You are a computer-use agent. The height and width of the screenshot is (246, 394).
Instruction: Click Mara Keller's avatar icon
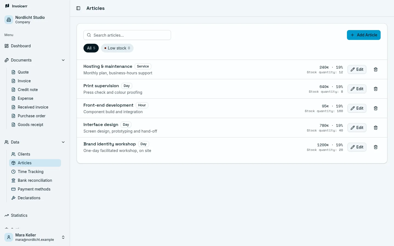point(9,237)
